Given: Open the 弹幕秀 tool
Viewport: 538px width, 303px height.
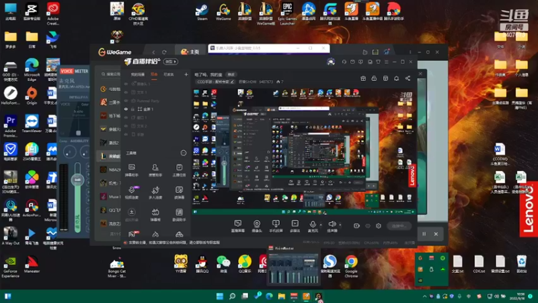Looking at the screenshot, I should 155,215.
